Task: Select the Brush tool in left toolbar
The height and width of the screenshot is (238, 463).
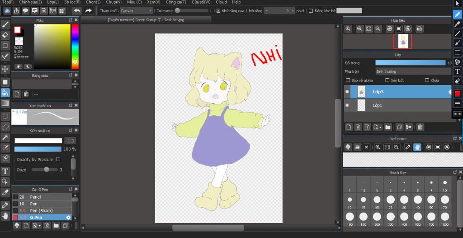Action: [5, 25]
